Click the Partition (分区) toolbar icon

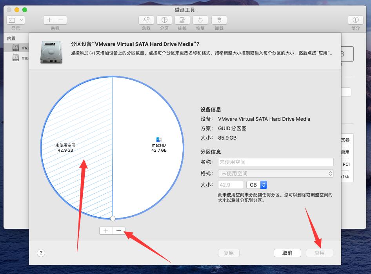tap(164, 20)
